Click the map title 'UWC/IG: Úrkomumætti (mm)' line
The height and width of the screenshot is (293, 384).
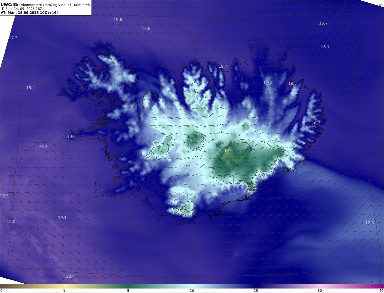coord(45,4)
